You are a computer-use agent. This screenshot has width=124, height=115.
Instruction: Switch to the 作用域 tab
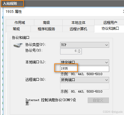(20, 22)
